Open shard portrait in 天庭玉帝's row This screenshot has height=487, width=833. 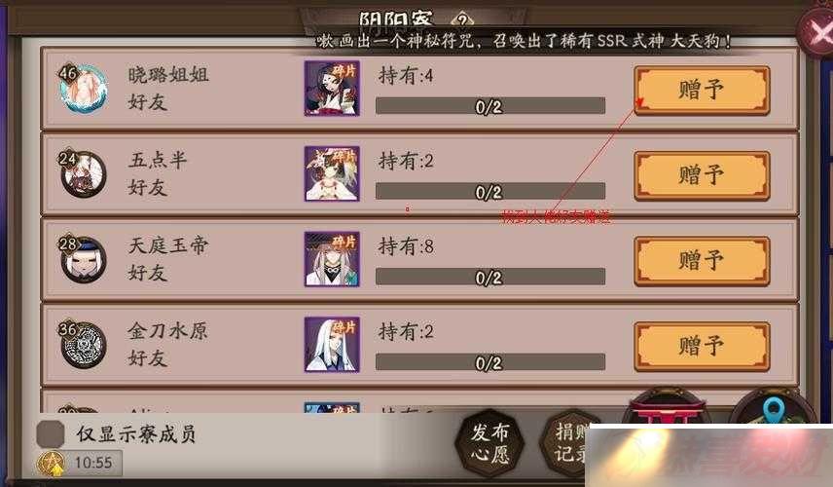[x=332, y=259]
